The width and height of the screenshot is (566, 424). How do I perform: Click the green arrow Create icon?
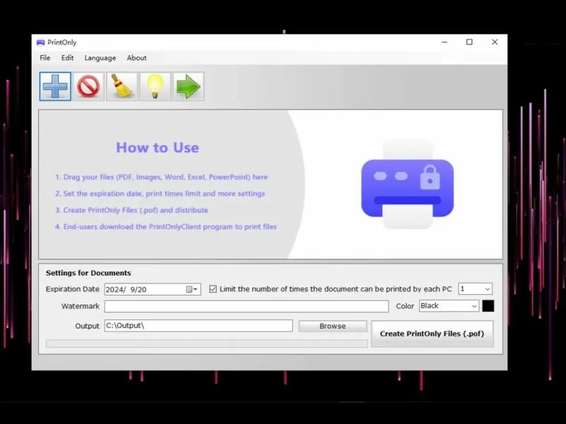[188, 86]
